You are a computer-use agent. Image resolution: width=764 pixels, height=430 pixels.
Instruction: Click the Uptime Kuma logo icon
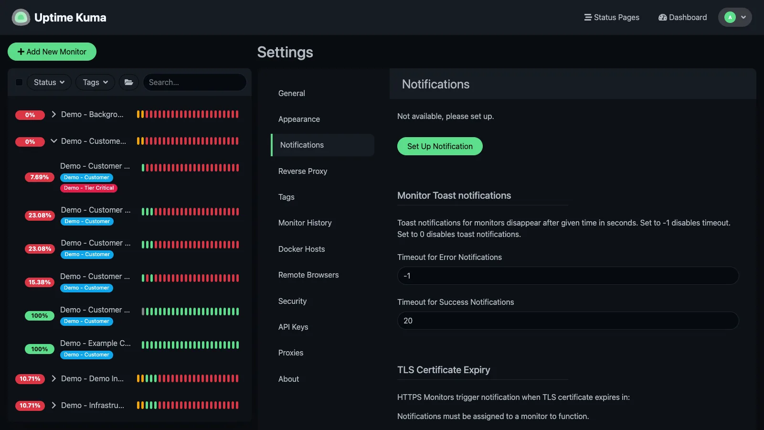[x=21, y=18]
